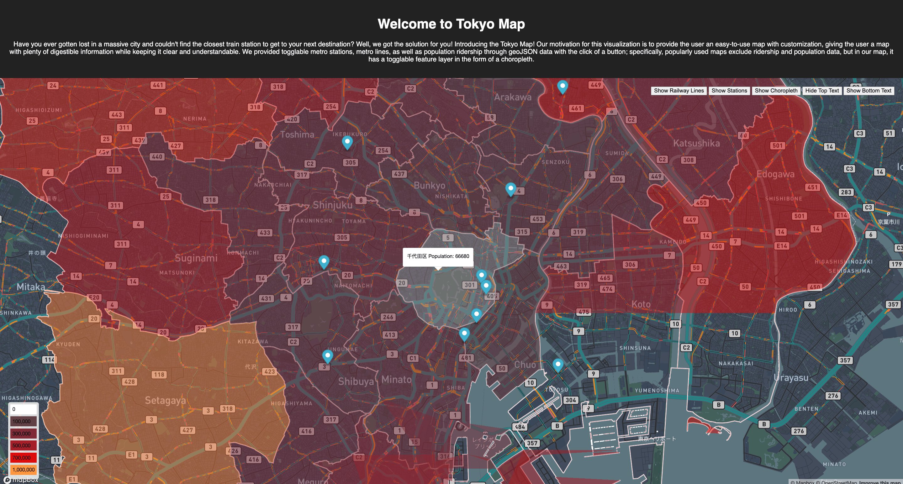Viewport: 903px width, 484px height.
Task: Click the station marker near Bunkyo's Nishikata area
Action: (x=510, y=188)
